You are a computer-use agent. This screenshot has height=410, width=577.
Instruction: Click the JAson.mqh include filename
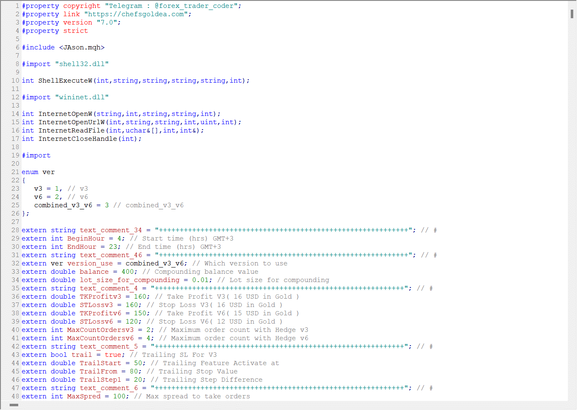coord(81,47)
